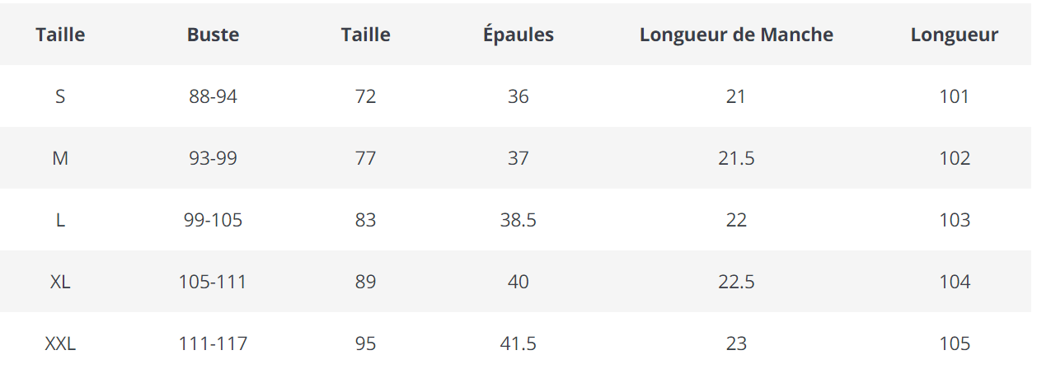Click the Longueur column header
1037x369 pixels.
[x=954, y=35]
